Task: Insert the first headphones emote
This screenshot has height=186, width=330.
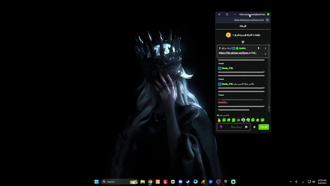Action: coord(243,120)
